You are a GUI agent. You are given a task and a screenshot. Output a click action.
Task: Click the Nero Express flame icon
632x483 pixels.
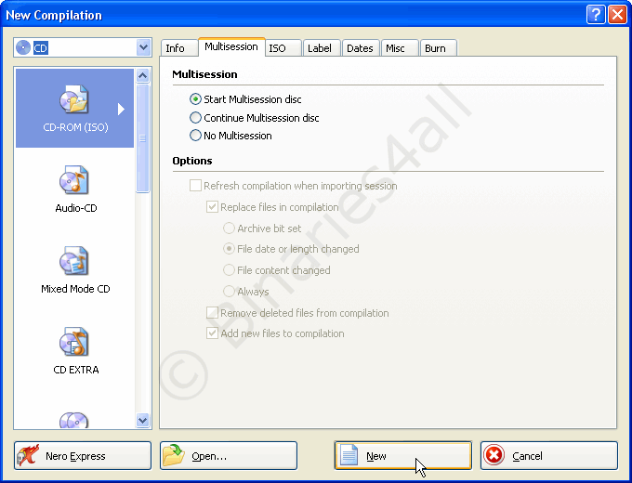30,456
